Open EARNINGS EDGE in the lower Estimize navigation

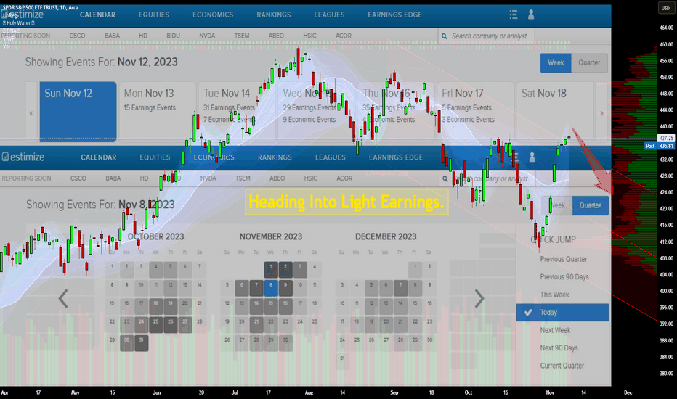395,157
